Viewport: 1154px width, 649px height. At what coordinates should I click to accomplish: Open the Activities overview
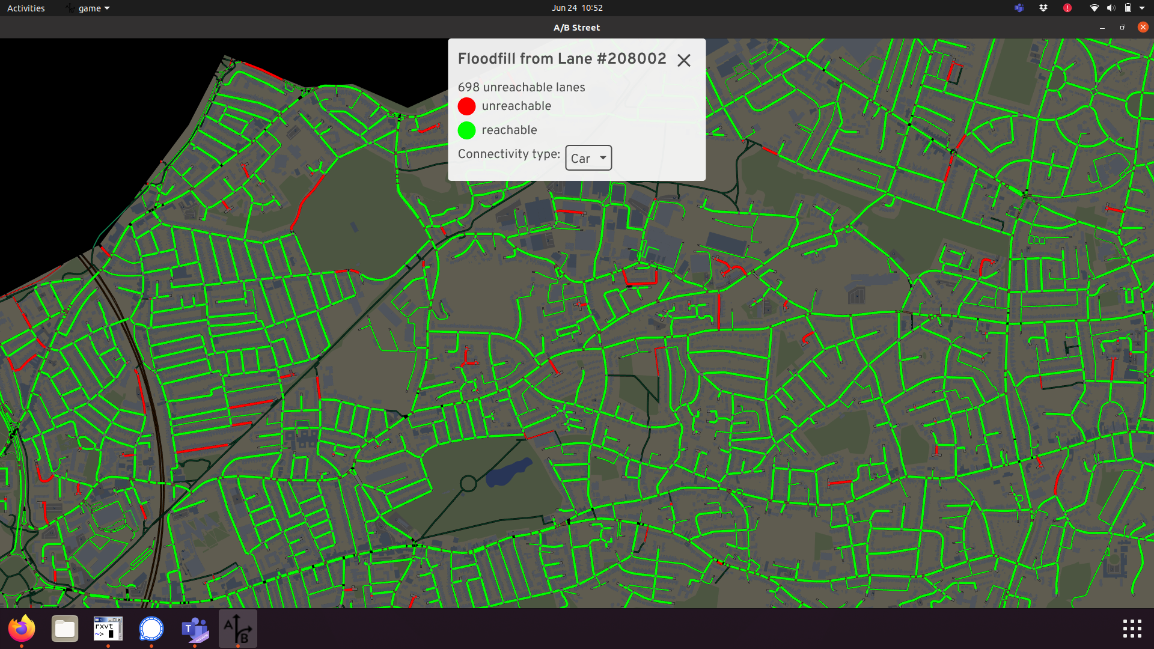[26, 8]
